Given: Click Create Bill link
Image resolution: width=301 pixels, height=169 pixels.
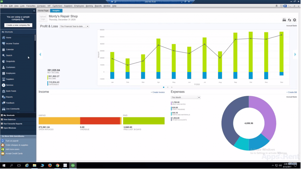Looking at the screenshot, I should pyautogui.click(x=292, y=92).
